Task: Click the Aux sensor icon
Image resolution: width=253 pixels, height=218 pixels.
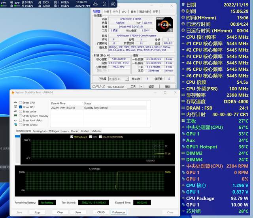Action: tap(183, 140)
